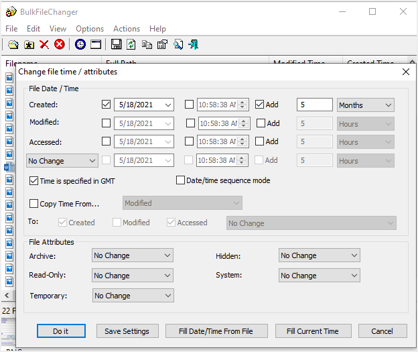Click the BulkFileChanger app icon in the title bar

[x=11, y=12]
